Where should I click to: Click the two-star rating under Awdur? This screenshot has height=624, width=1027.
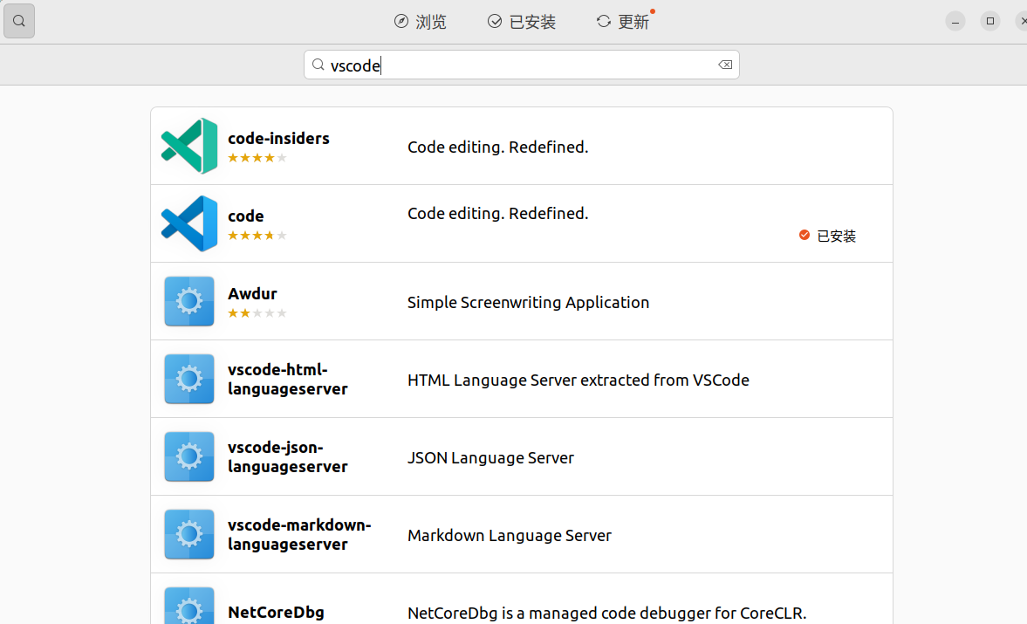[257, 313]
